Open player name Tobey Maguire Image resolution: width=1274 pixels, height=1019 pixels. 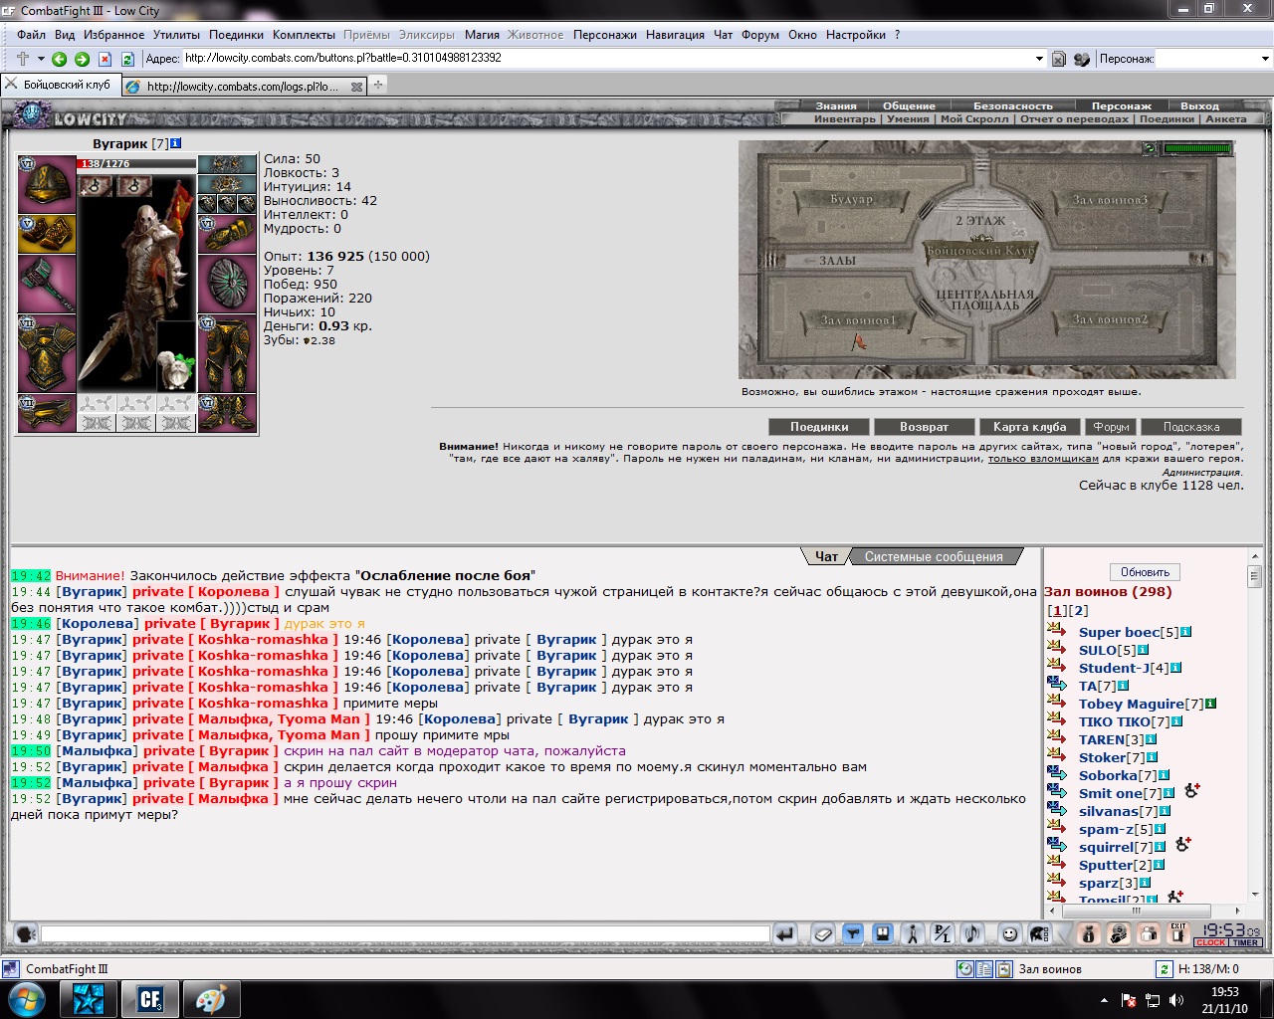[1131, 704]
